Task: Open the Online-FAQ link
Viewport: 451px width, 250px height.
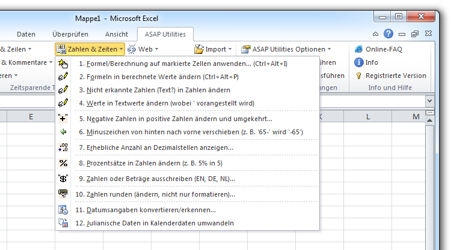Action: click(384, 49)
